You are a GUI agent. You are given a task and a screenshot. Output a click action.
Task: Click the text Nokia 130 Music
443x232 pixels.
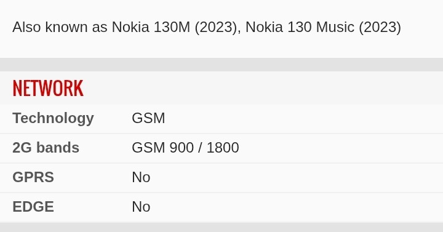point(300,27)
